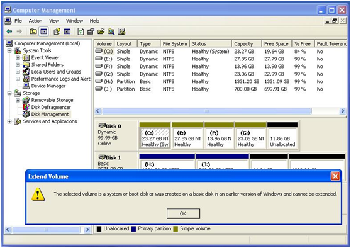The width and height of the screenshot is (351, 248).
Task: Click the Open folder toolbar icon
Action: pos(101,31)
